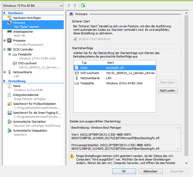Click the Abbrechen button
The height and width of the screenshot is (177, 193).
point(150,171)
